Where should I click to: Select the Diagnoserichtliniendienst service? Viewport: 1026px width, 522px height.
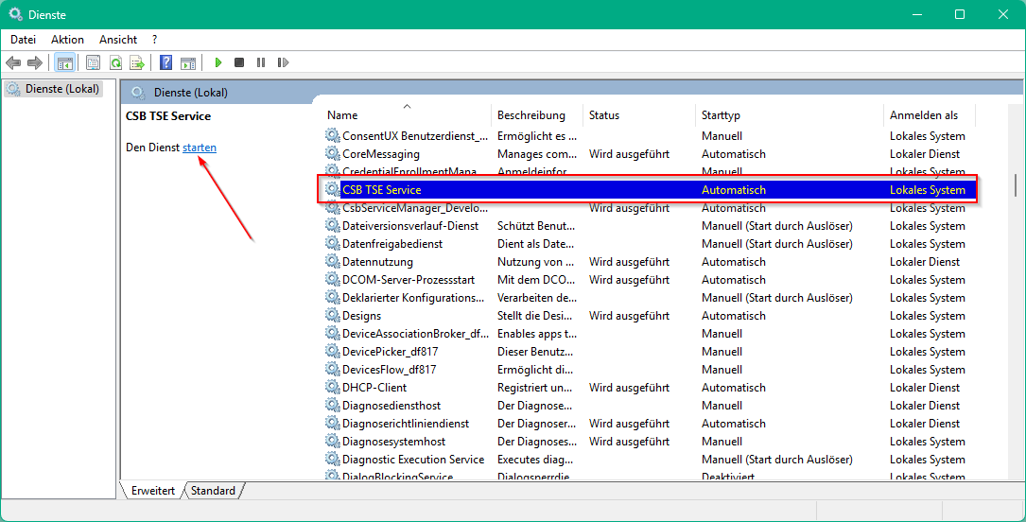(x=406, y=424)
